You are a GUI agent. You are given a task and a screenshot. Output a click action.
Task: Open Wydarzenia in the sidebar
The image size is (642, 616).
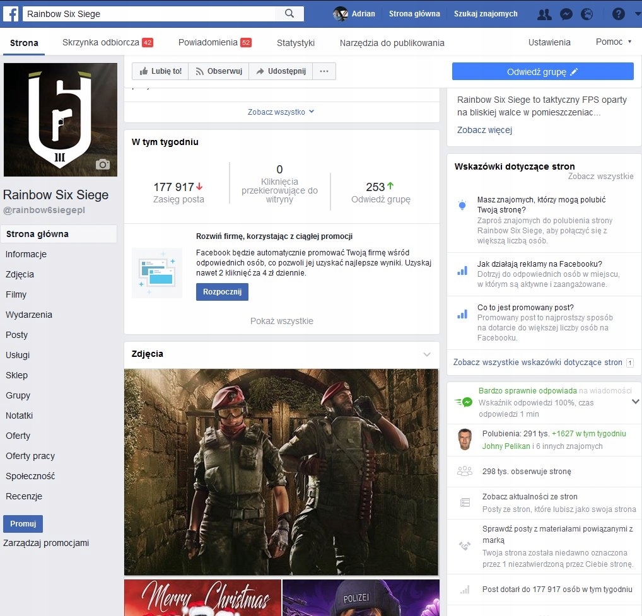(29, 315)
